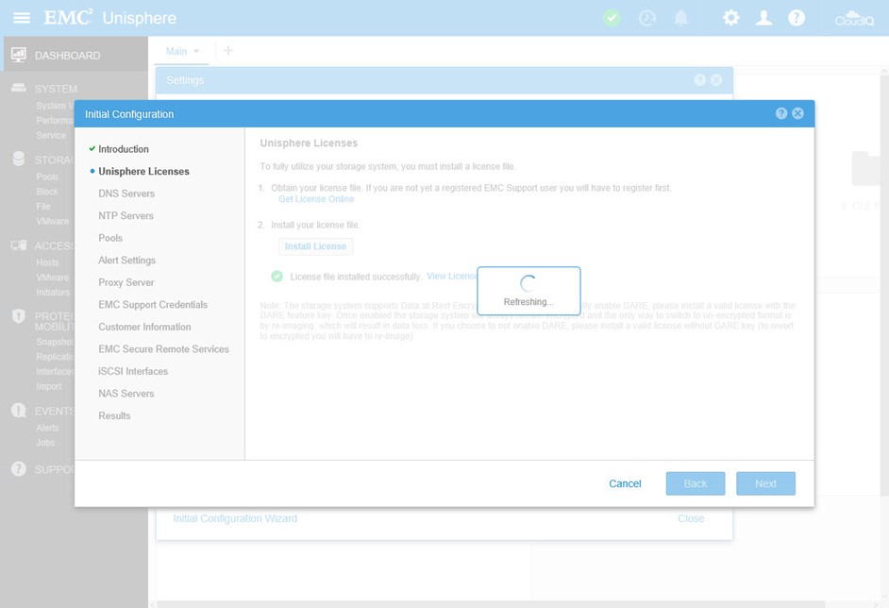
Task: Select the Proxy Server step
Action: click(126, 282)
